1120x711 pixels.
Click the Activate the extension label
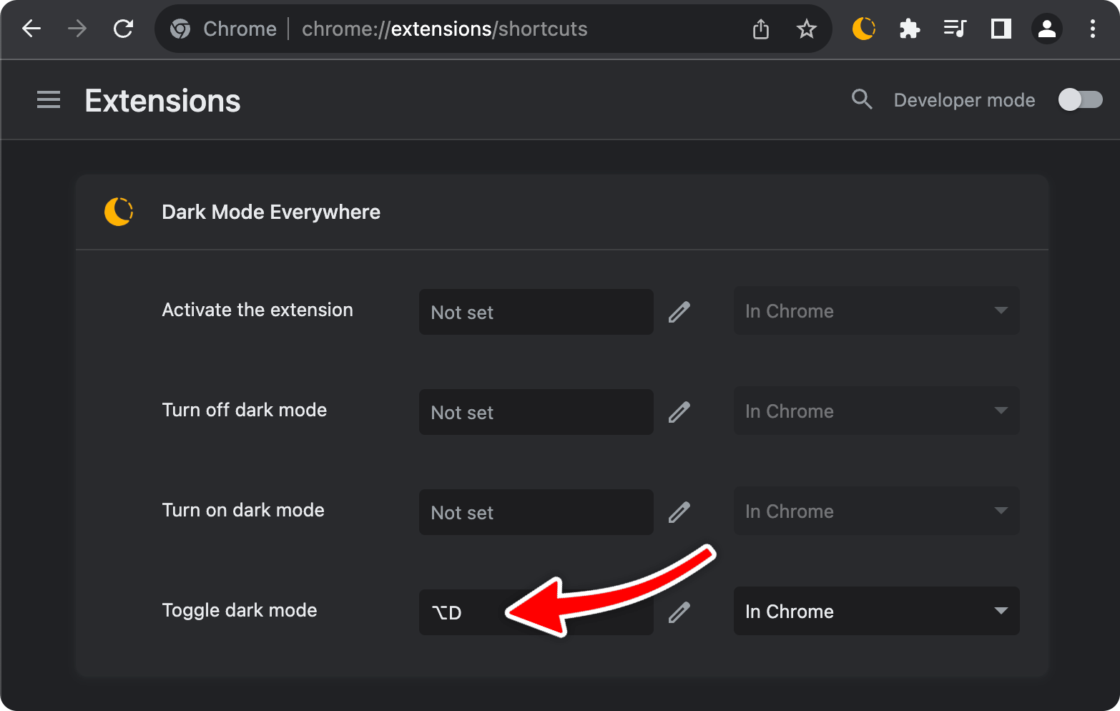point(257,310)
